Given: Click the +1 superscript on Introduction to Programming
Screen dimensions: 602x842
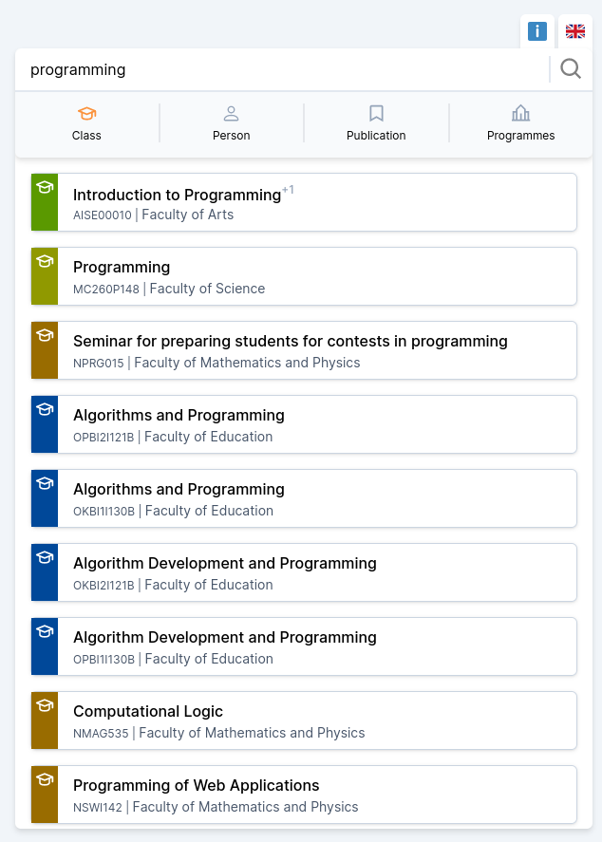Looking at the screenshot, I should tap(289, 190).
